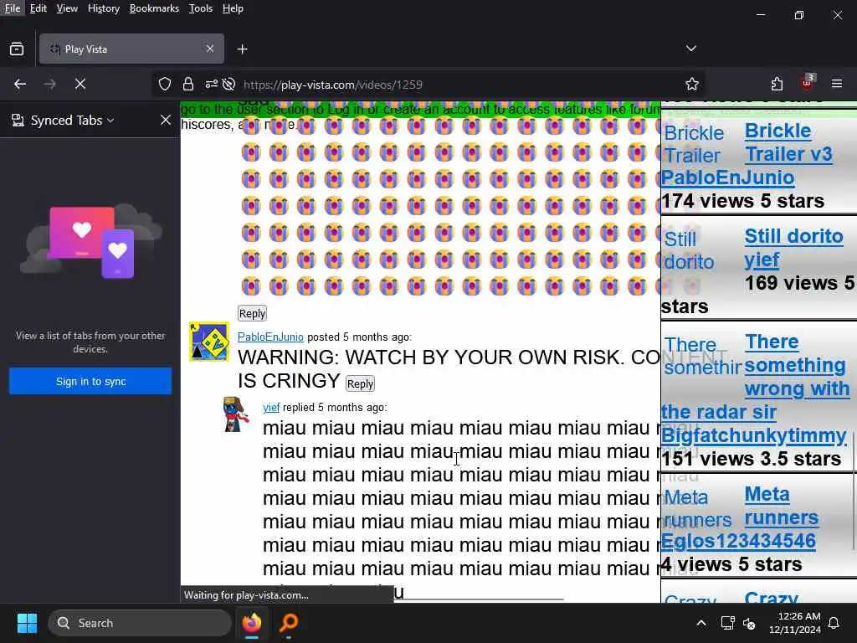Expand the list all tabs chevron

(691, 49)
